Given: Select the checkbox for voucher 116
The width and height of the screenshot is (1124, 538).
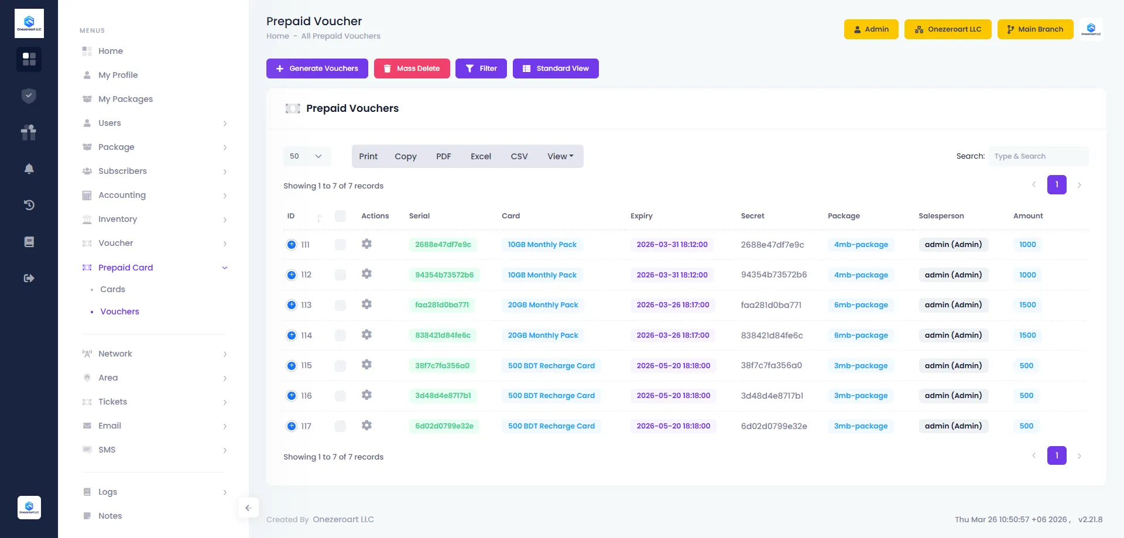Looking at the screenshot, I should 340,396.
